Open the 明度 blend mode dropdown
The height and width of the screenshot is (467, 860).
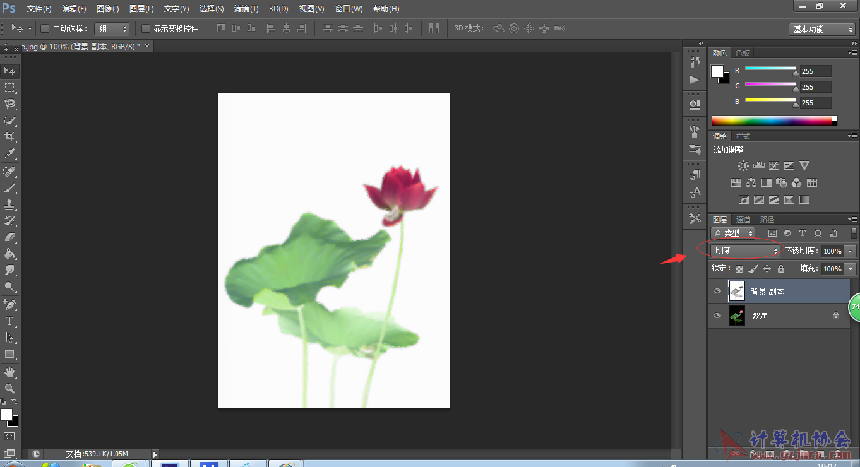(745, 251)
